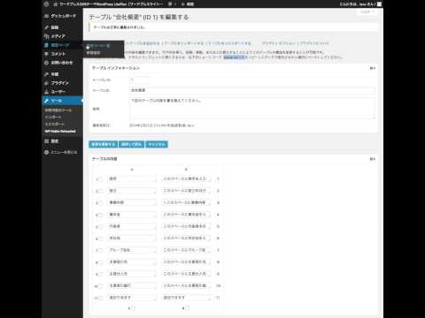Viewport: 425px width, 318px height.
Task: Collapse the Table Contents panel toggle
Action: [x=373, y=159]
